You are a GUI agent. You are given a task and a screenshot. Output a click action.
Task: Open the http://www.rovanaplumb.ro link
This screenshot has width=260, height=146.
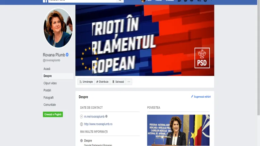tap(98, 124)
